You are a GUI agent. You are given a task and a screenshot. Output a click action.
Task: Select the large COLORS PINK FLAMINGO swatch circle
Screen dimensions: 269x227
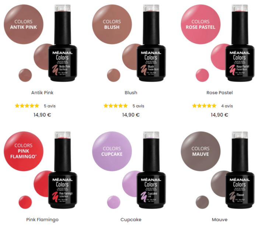(x=24, y=151)
